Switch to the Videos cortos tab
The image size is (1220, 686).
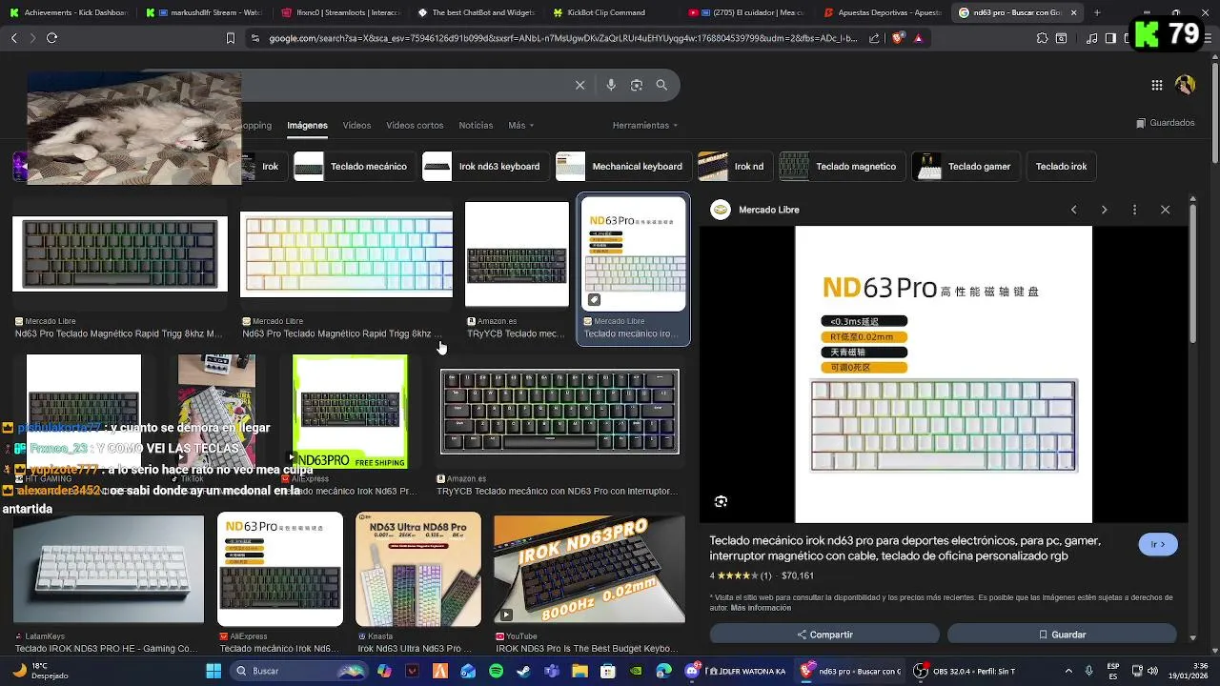[x=415, y=125]
